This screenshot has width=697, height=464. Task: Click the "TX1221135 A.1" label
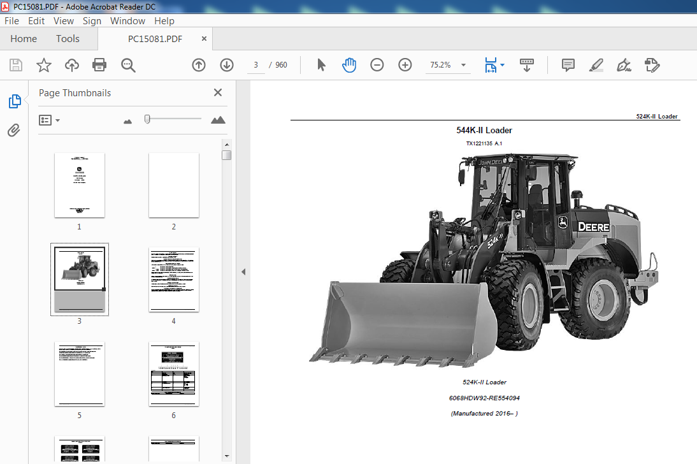484,143
